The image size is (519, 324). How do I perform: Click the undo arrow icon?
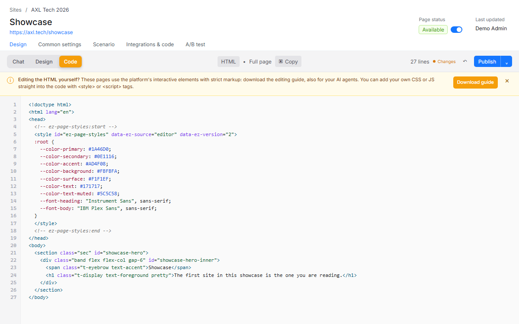tap(465, 61)
